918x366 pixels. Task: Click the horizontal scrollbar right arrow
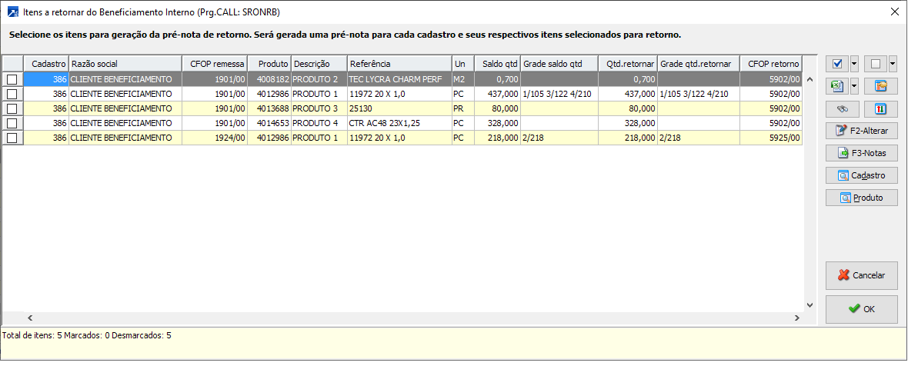tap(797, 318)
